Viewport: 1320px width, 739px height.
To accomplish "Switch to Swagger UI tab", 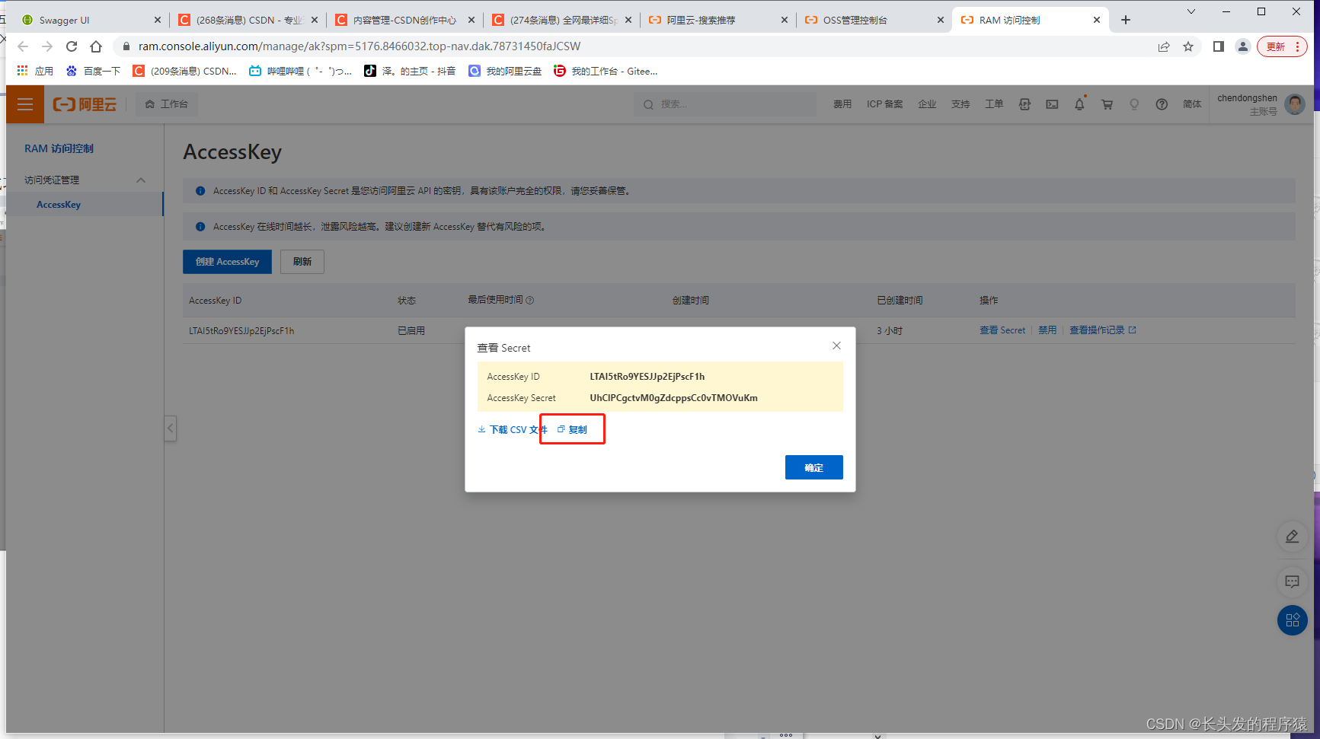I will point(90,21).
